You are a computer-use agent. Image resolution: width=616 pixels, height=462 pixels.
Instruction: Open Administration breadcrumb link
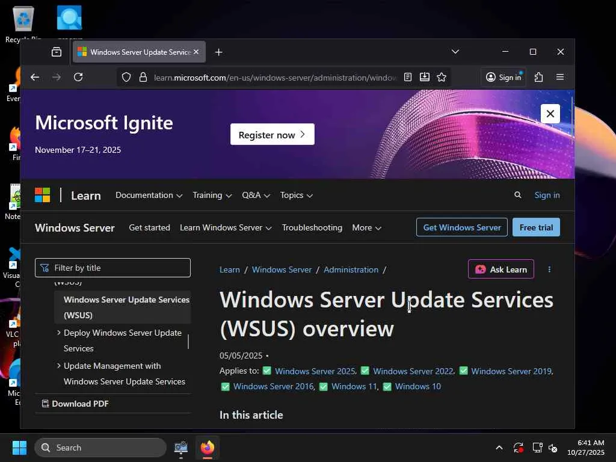[351, 270]
